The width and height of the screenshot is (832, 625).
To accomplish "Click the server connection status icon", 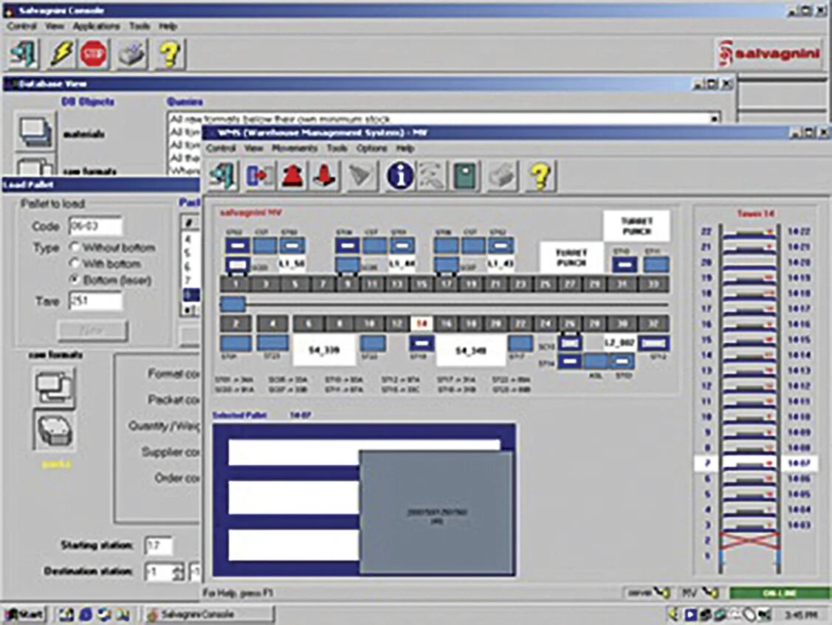I will (x=661, y=593).
